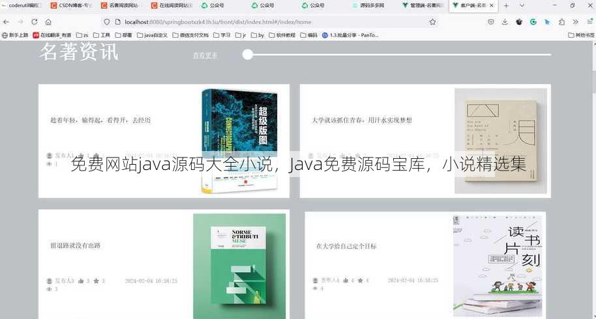This screenshot has height=319, width=596.
Task: Open the java自定义 bookmarks folder
Action: [x=152, y=35]
